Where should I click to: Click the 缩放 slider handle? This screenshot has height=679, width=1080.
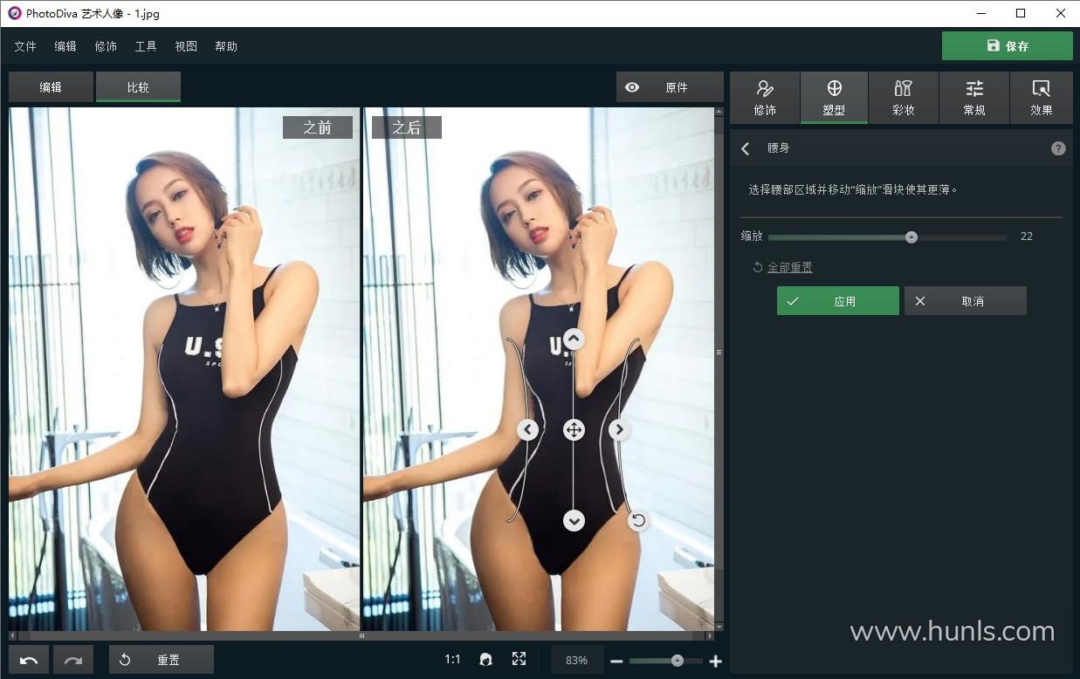coord(911,237)
